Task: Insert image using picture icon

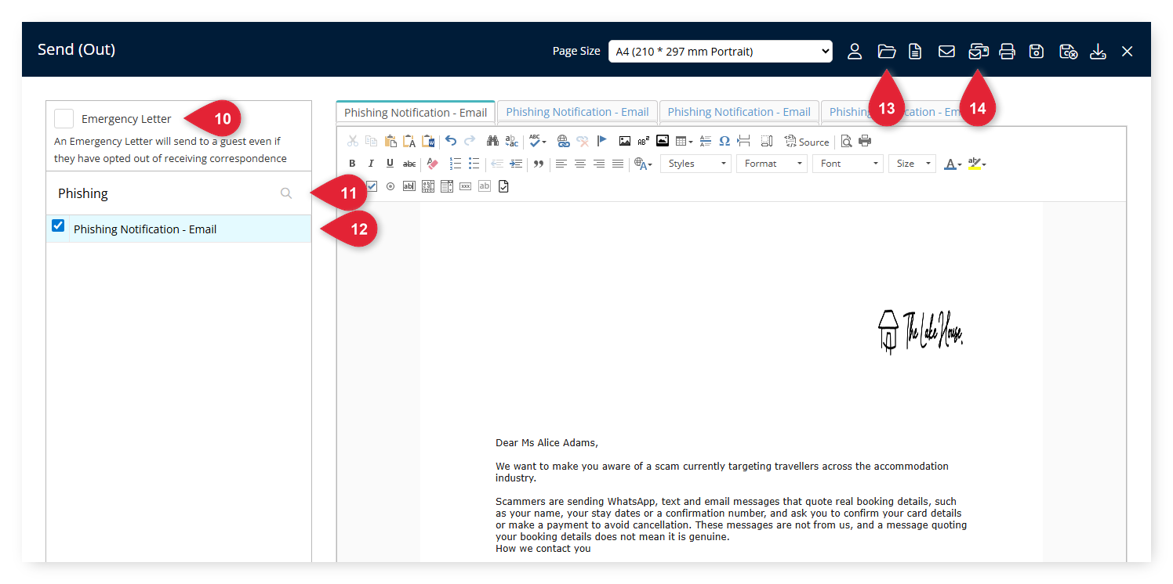Action: pos(625,141)
